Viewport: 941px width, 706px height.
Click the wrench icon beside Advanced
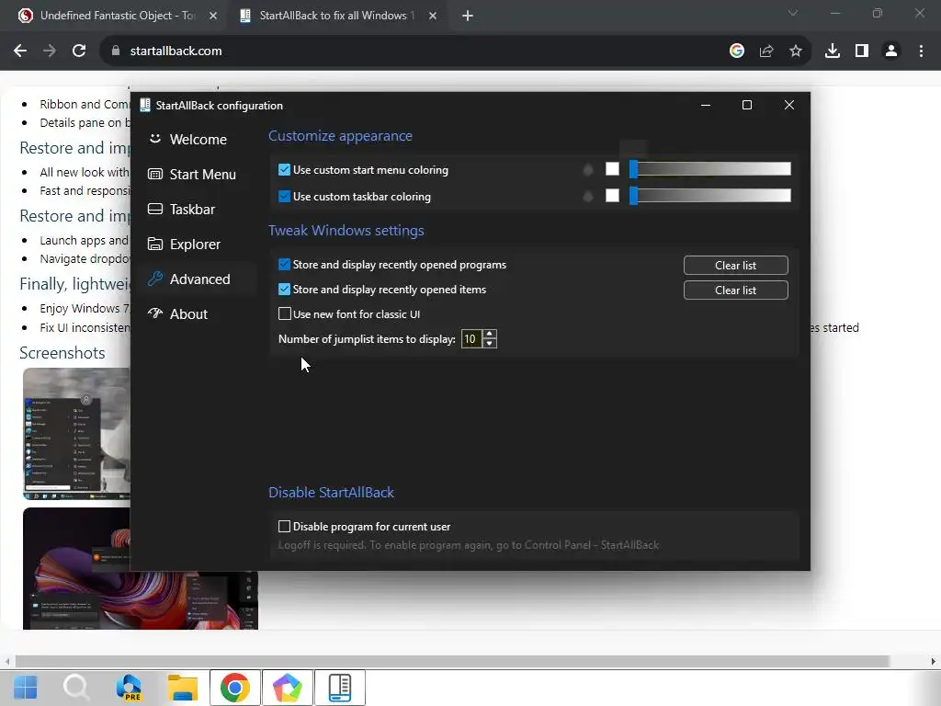point(154,279)
